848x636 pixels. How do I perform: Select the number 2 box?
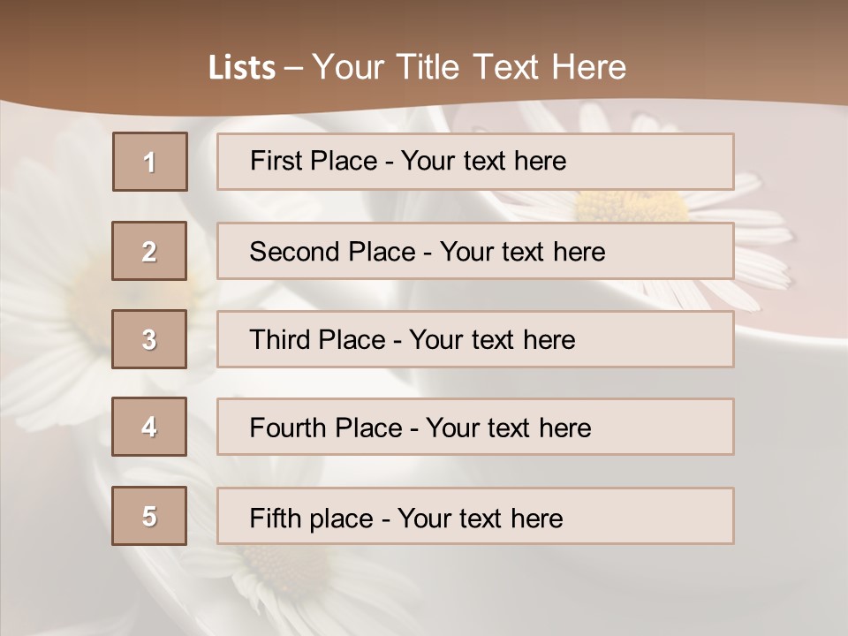point(149,251)
